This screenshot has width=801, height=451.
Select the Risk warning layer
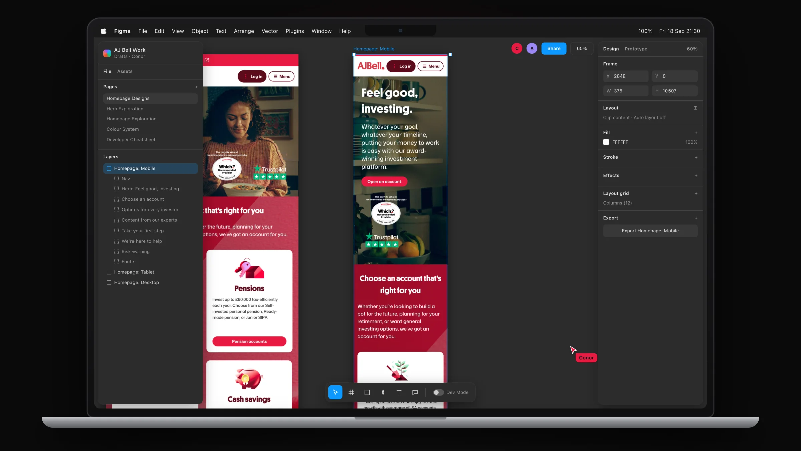click(x=150, y=251)
